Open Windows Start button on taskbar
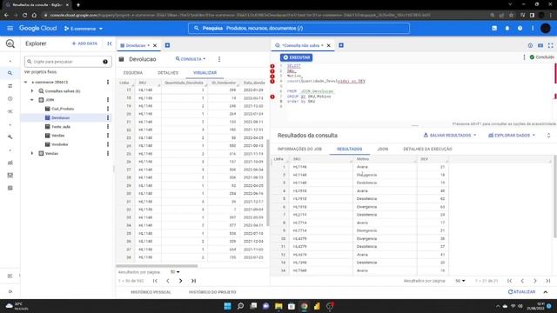The height and width of the screenshot is (313, 557). 227,306
